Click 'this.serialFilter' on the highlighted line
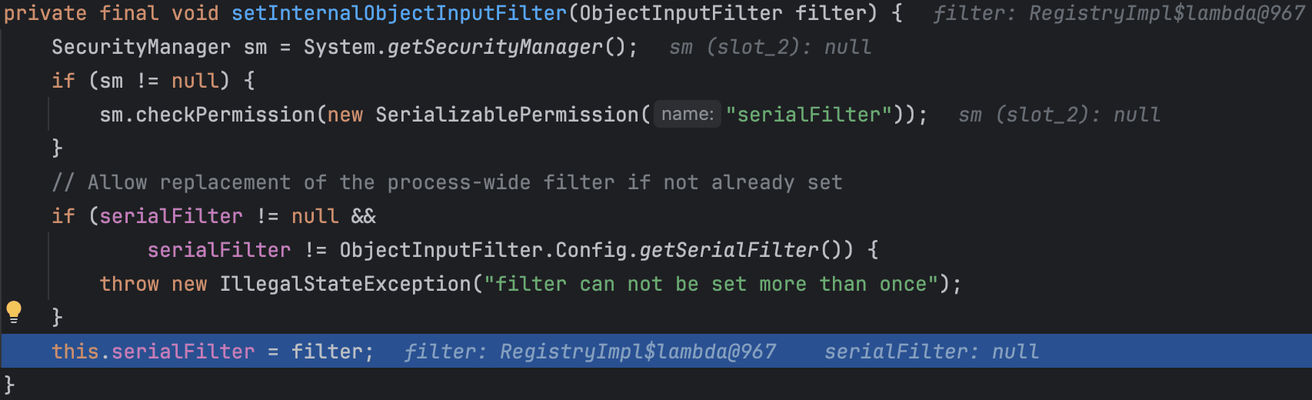This screenshot has height=400, width=1312. tap(153, 352)
